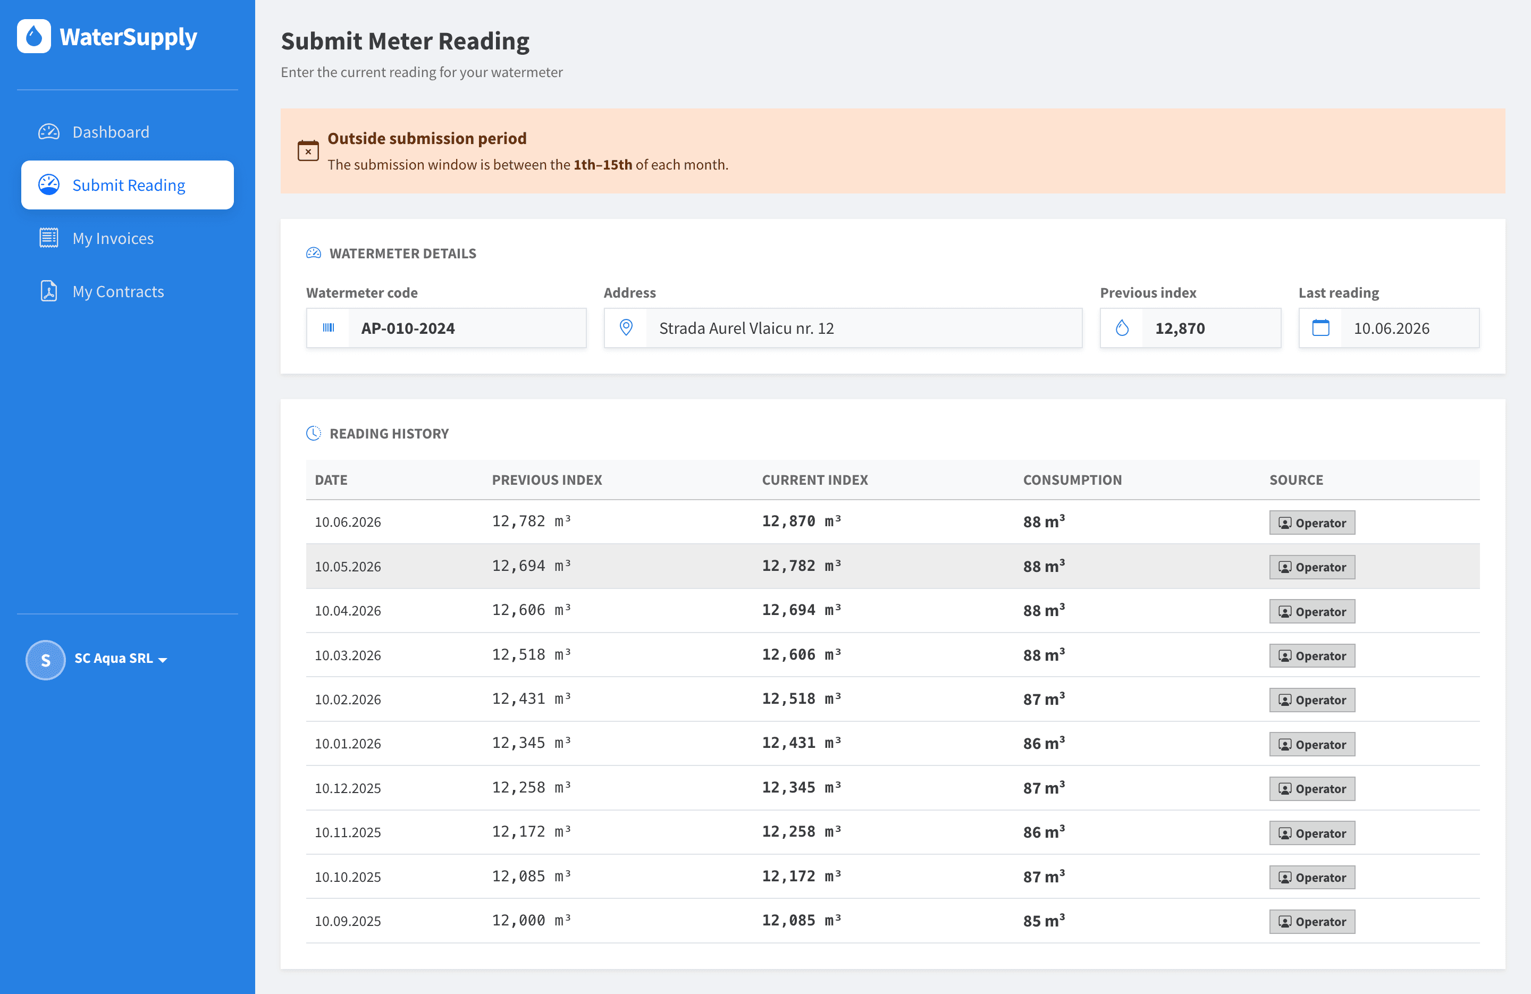Click the Operator badge in the 10.10.2025 row

[1311, 878]
